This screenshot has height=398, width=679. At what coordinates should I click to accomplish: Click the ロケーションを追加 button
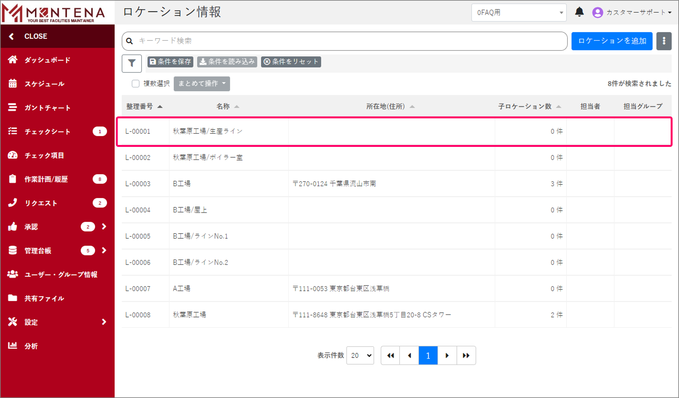pyautogui.click(x=611, y=41)
